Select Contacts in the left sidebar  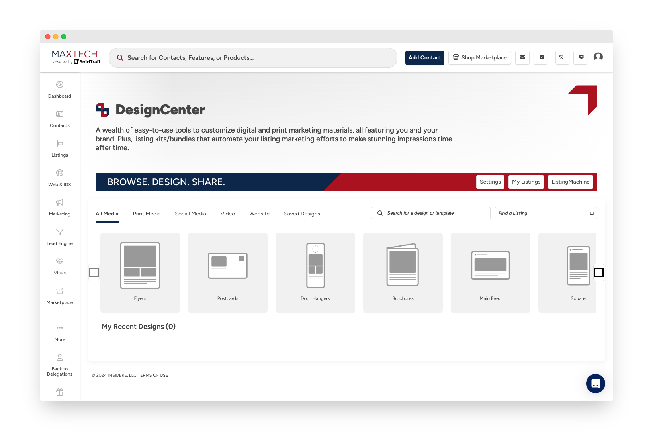(59, 119)
